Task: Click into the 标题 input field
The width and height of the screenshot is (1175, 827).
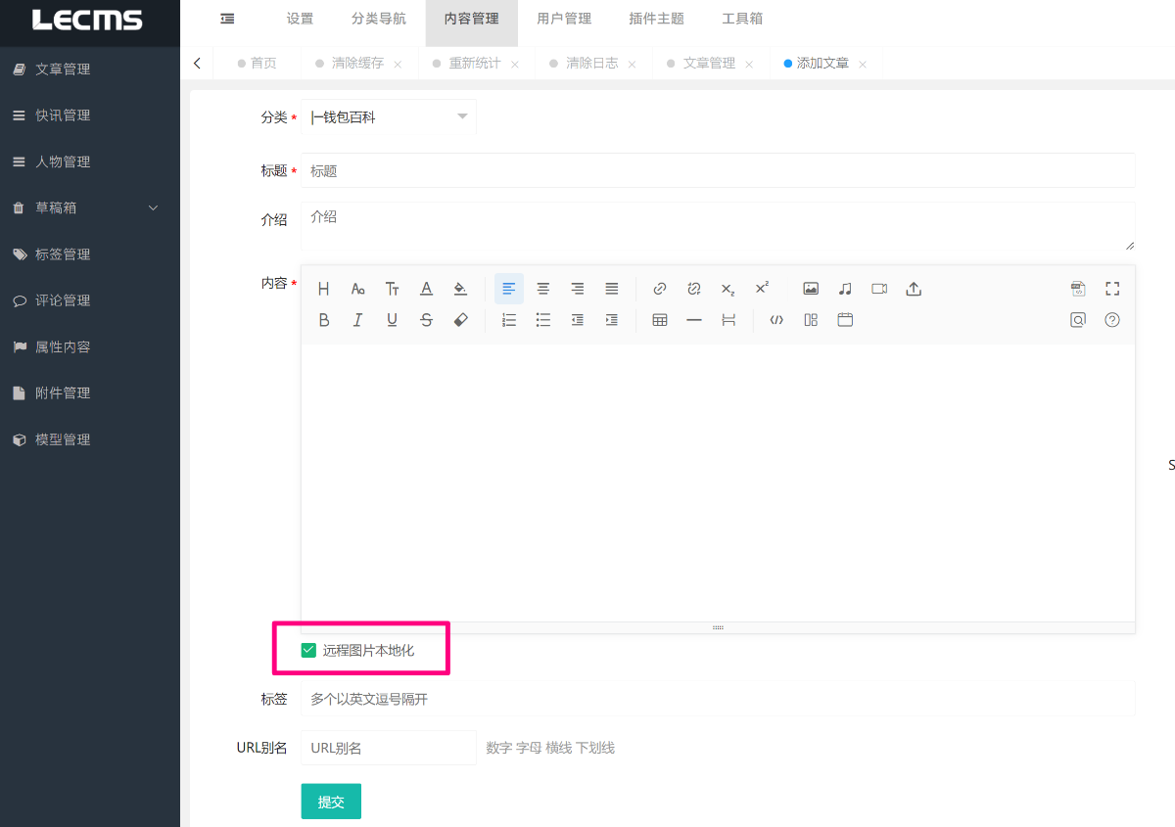Action: click(x=717, y=171)
